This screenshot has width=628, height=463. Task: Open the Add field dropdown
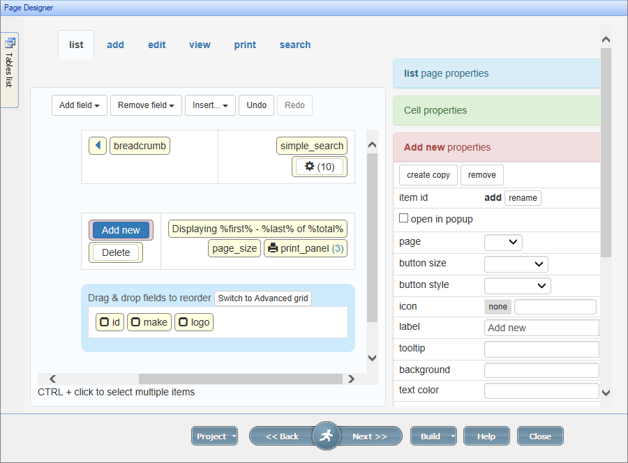79,105
